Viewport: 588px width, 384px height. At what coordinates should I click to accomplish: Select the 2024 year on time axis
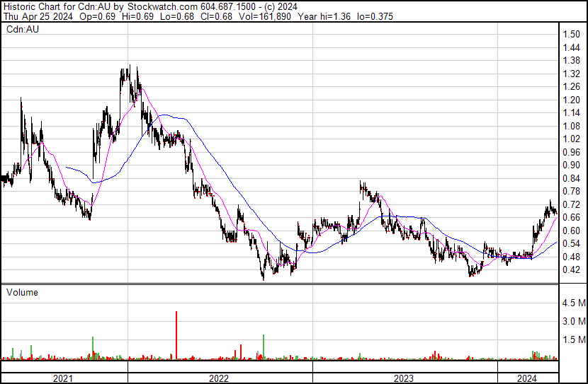click(x=527, y=378)
